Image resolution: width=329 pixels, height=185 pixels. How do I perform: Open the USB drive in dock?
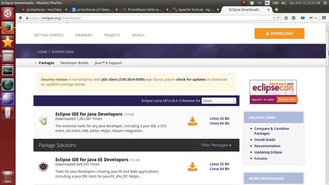[8, 113]
